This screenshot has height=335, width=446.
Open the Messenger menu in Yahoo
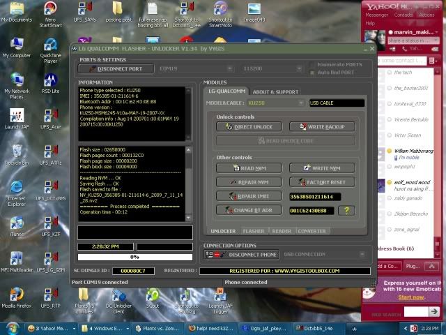[x=376, y=15]
